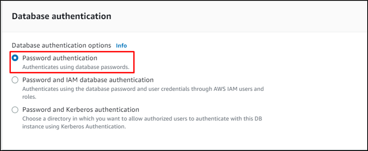
Task: Open the Info link beside authentication options
Action: (121, 45)
